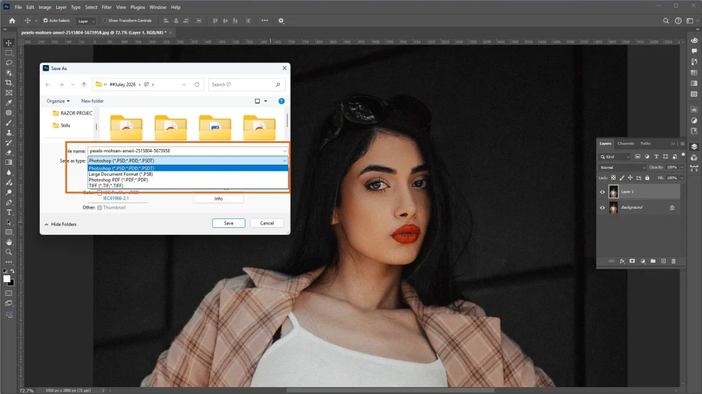
Task: Click the Up folder arrow in Save As
Action: pyautogui.click(x=84, y=84)
